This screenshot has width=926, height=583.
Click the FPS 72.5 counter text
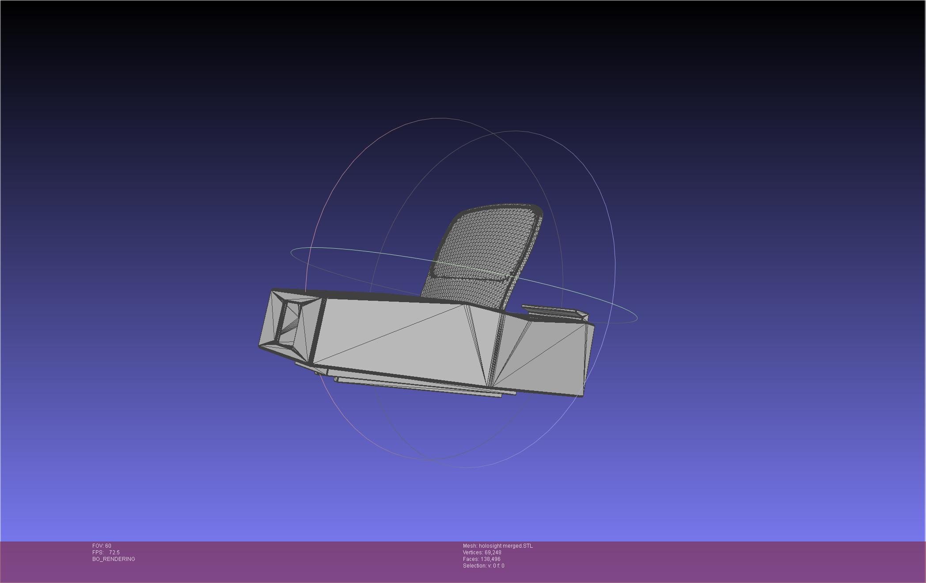pyautogui.click(x=106, y=553)
